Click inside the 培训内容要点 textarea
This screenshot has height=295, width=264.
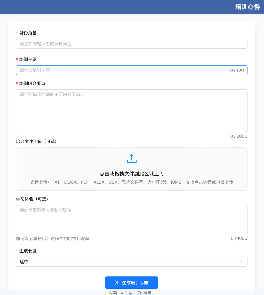[131, 111]
